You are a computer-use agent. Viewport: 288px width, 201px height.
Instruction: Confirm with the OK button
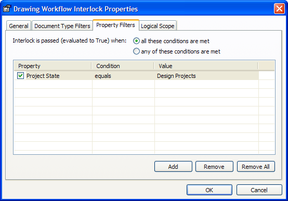coord(210,190)
